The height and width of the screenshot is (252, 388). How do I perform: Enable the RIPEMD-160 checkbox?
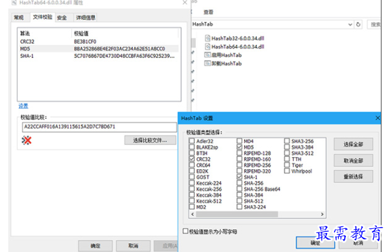[239, 159]
